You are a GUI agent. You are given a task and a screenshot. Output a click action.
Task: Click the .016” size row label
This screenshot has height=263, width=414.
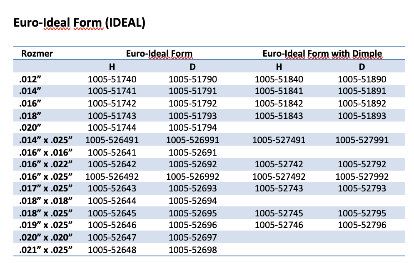tap(30, 103)
